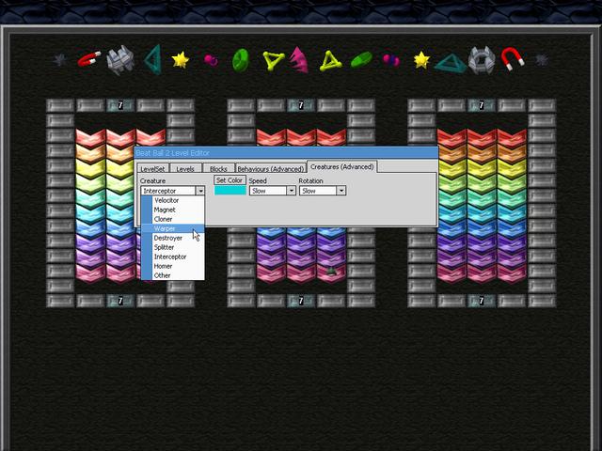Click the dim spiky star at left end
Image resolution: width=602 pixels, height=451 pixels.
point(60,60)
